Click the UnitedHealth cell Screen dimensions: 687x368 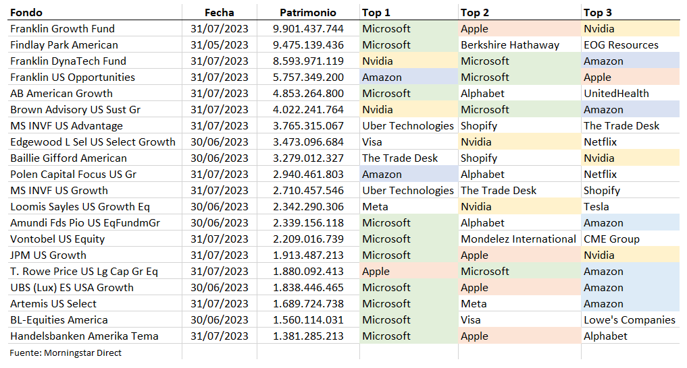[616, 93]
